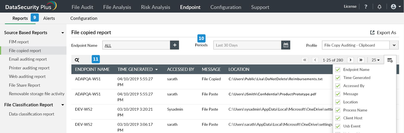404x133 pixels.
Task: Go to the last page of results
Action: click(x=361, y=60)
